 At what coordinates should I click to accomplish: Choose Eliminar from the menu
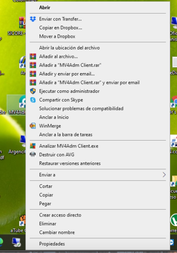click(x=98, y=224)
